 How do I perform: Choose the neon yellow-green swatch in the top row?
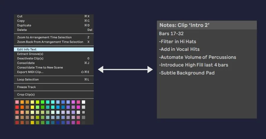click(38, 102)
